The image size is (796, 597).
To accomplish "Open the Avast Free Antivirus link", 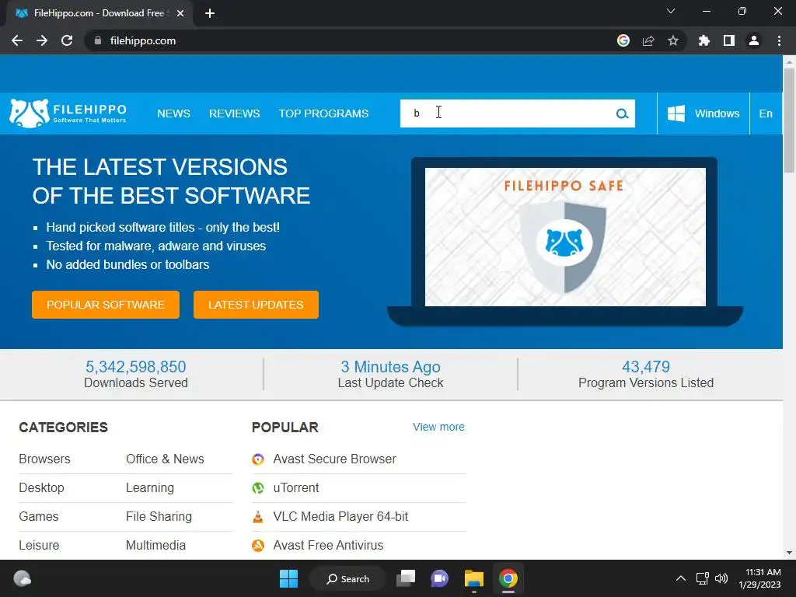I will click(x=329, y=545).
